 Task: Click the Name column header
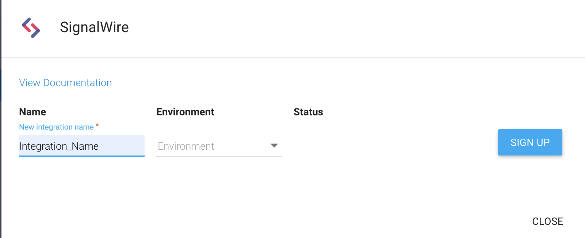click(x=32, y=112)
